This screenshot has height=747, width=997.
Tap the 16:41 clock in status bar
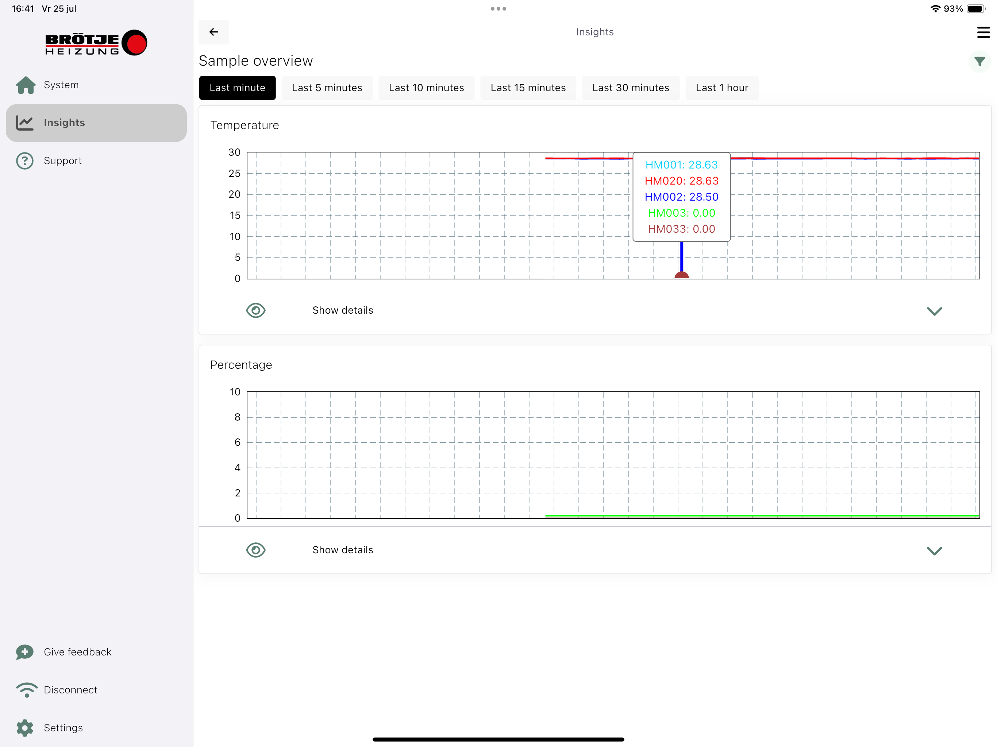(23, 8)
